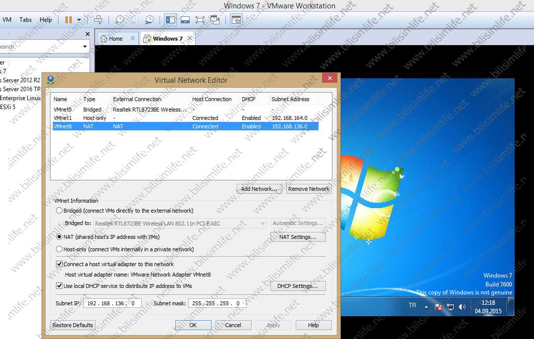534x339 pixels.
Task: Take a snapshot of this virtual machine
Action: pyautogui.click(x=119, y=20)
